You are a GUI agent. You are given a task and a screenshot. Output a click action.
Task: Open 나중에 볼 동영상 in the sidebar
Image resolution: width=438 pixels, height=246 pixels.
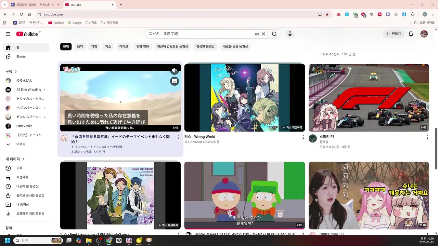tap(26, 186)
